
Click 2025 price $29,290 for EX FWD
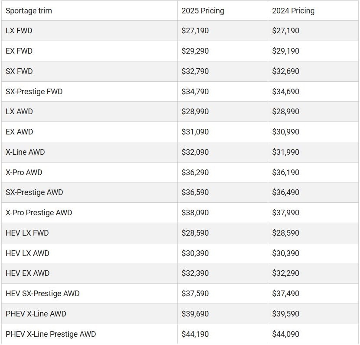195,51
